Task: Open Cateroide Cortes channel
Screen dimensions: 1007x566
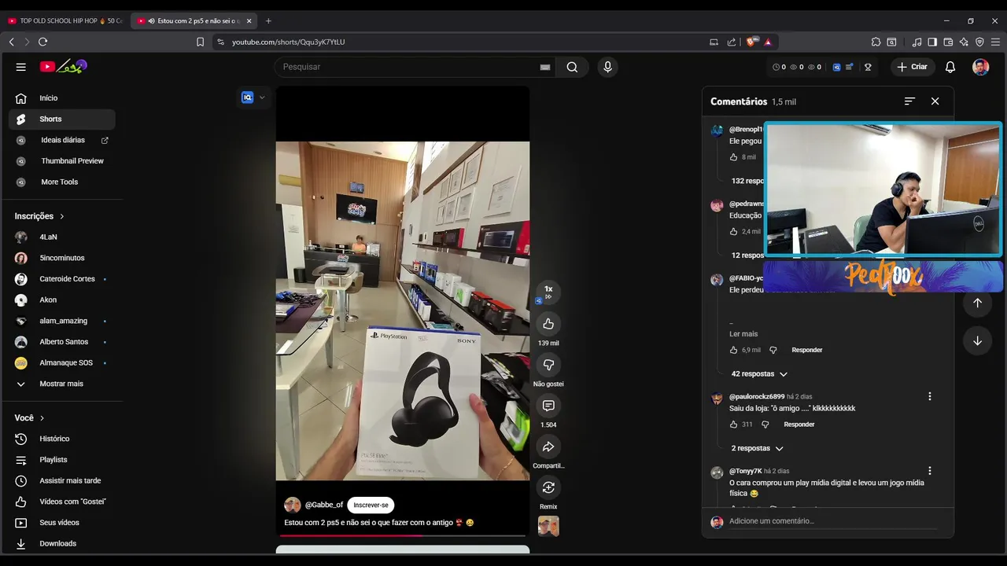Action: pyautogui.click(x=61, y=279)
